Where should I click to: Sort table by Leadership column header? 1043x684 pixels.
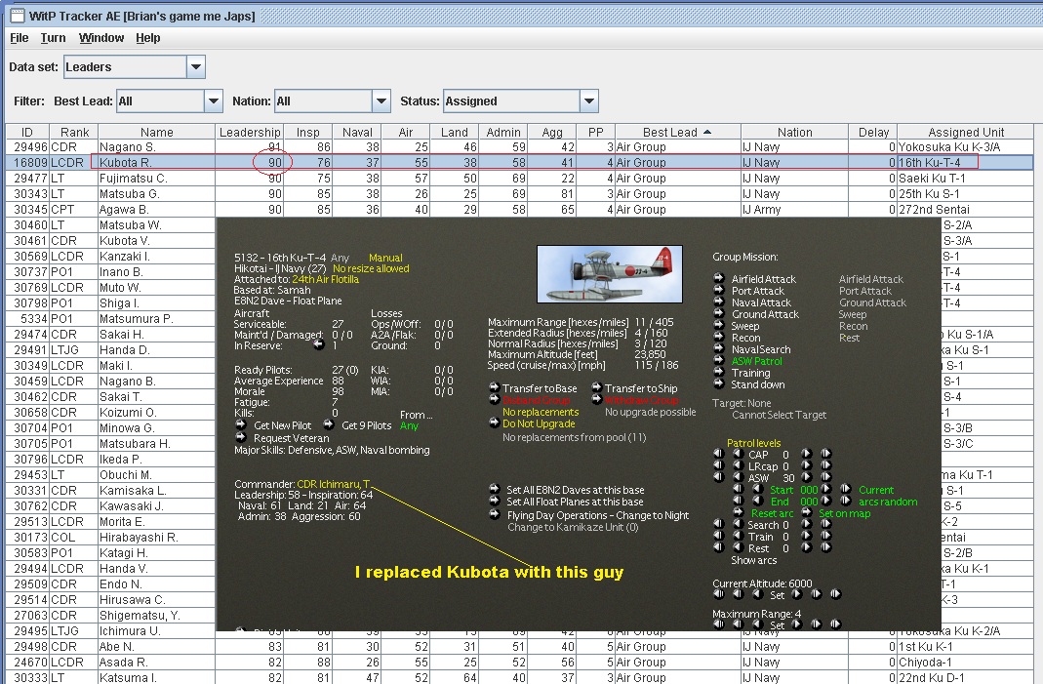click(249, 133)
